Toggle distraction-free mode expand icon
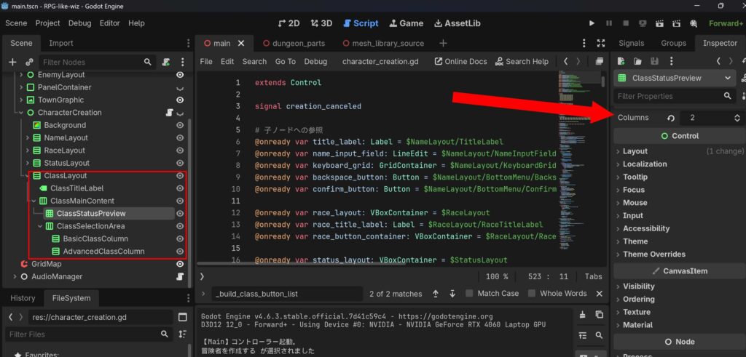The width and height of the screenshot is (746, 357). 601,43
